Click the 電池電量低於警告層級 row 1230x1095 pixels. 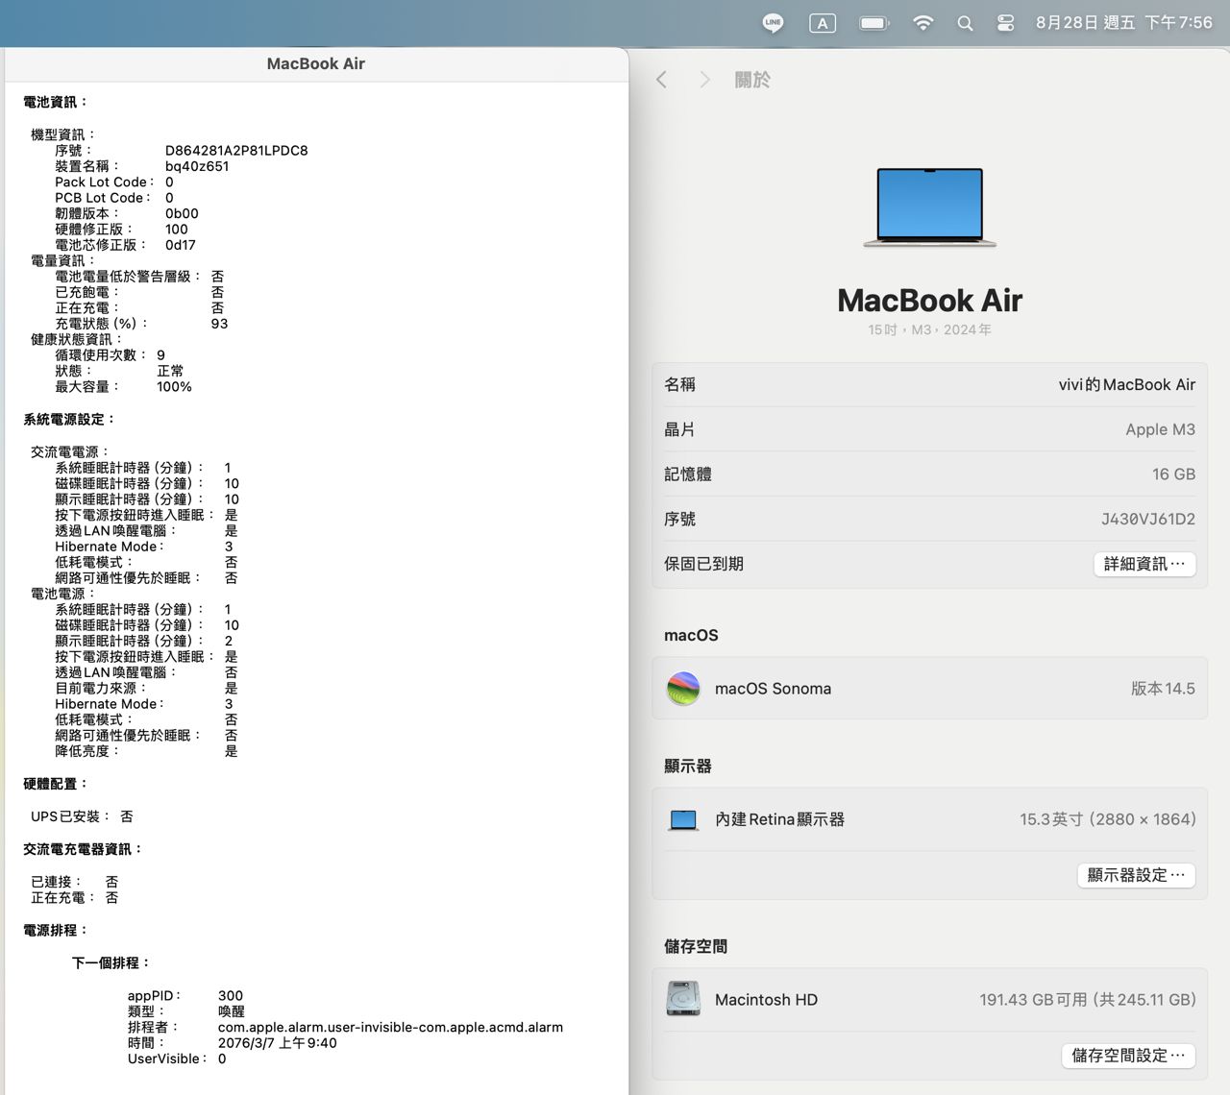(x=139, y=277)
